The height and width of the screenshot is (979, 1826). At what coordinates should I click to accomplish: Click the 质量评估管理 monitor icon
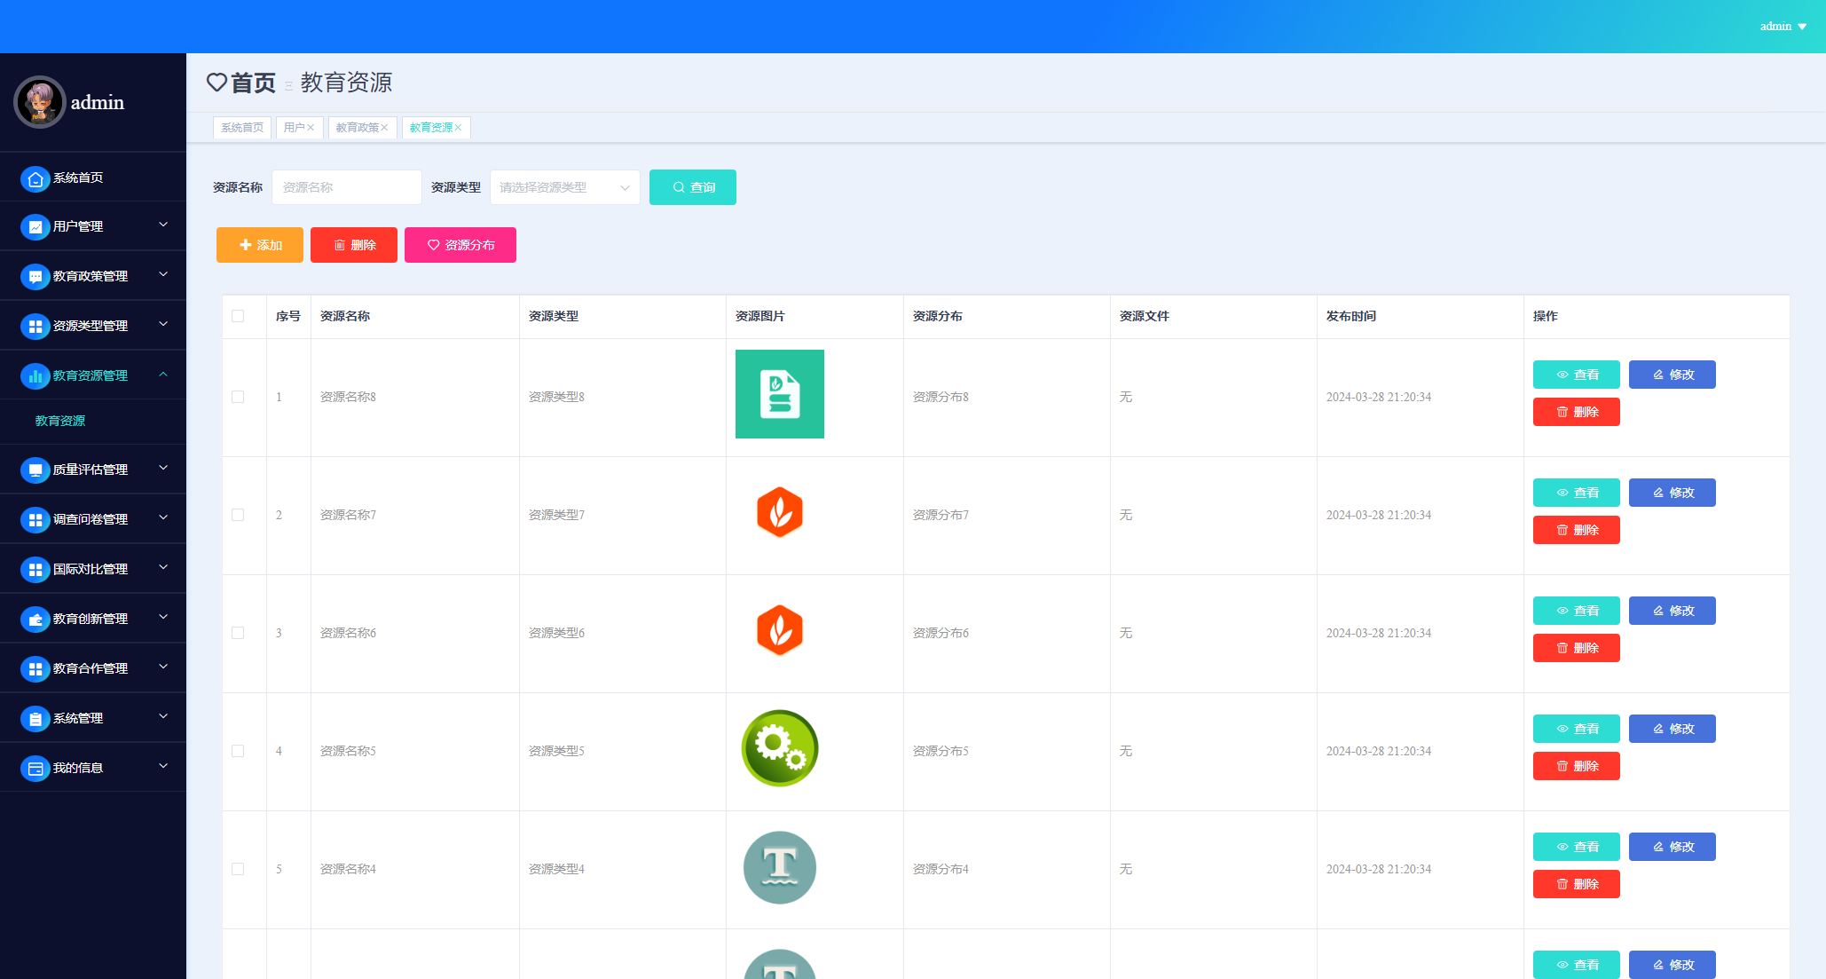point(35,470)
